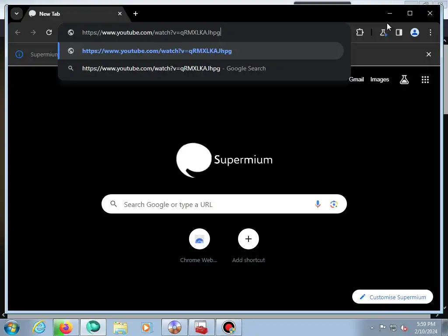Open the Chrome Labs flask icon in toolbar

coord(383,32)
